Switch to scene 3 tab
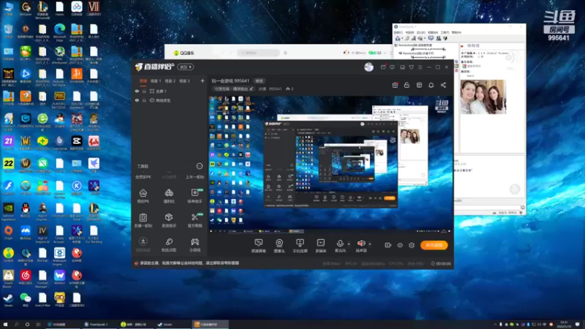This screenshot has height=329, width=585. (x=184, y=81)
